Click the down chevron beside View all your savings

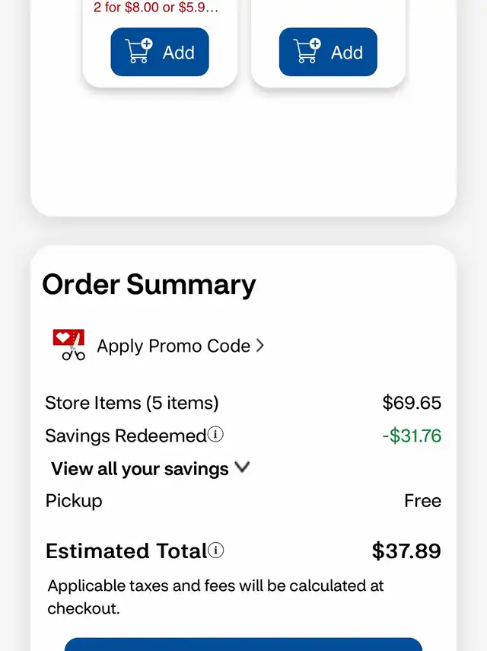click(x=242, y=468)
